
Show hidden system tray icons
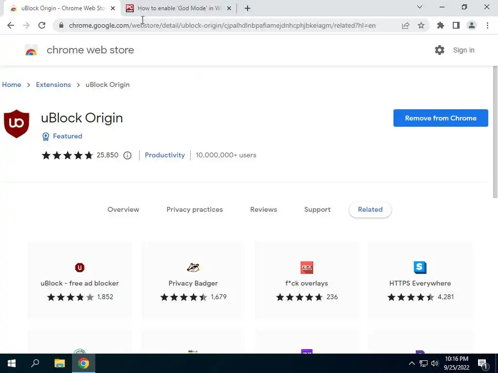click(x=411, y=363)
